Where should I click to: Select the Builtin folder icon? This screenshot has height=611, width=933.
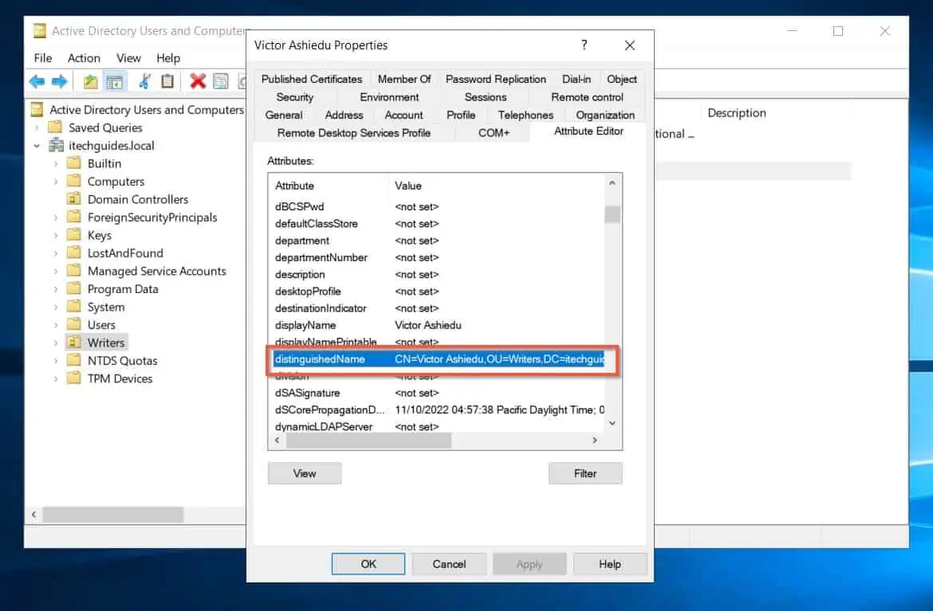[74, 163]
